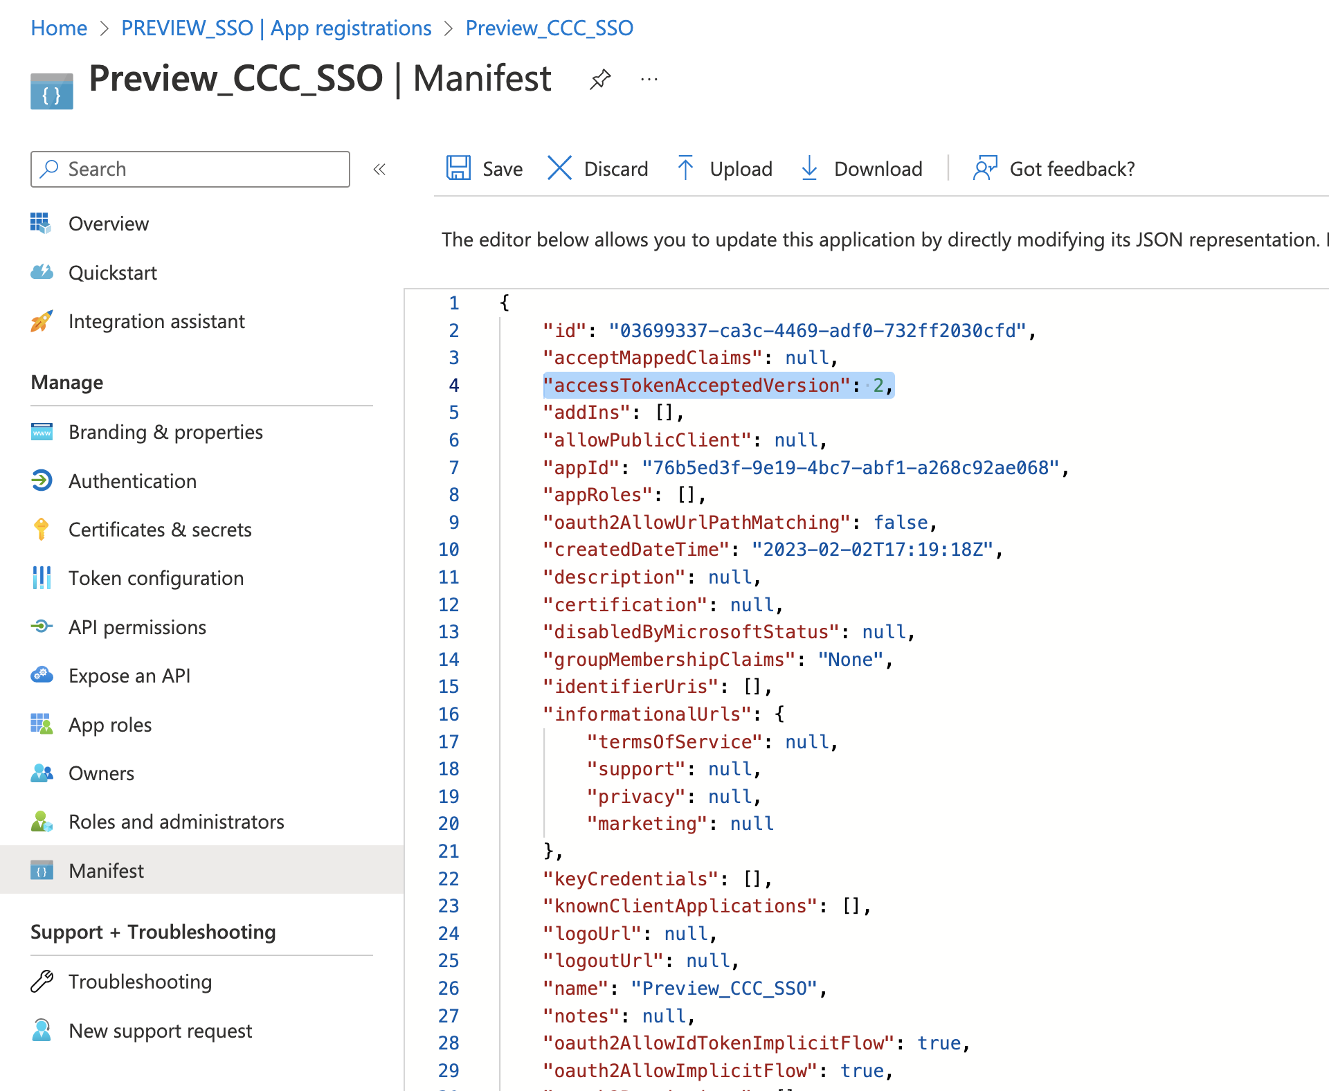Navigate to Home breadcrumb link
Viewport: 1329px width, 1091px height.
59,28
